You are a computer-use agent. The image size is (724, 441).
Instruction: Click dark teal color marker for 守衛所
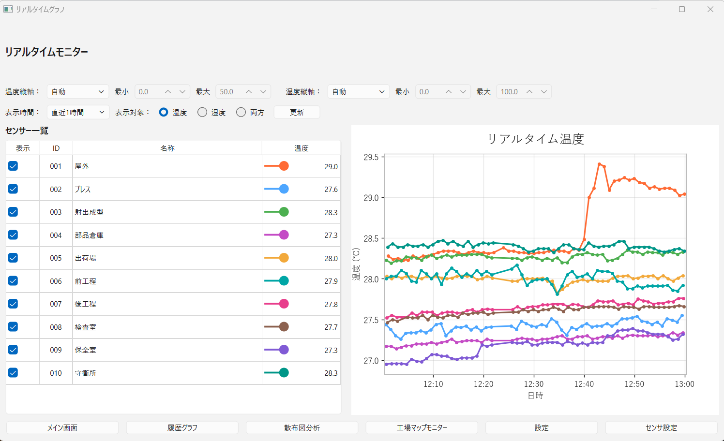click(x=284, y=373)
